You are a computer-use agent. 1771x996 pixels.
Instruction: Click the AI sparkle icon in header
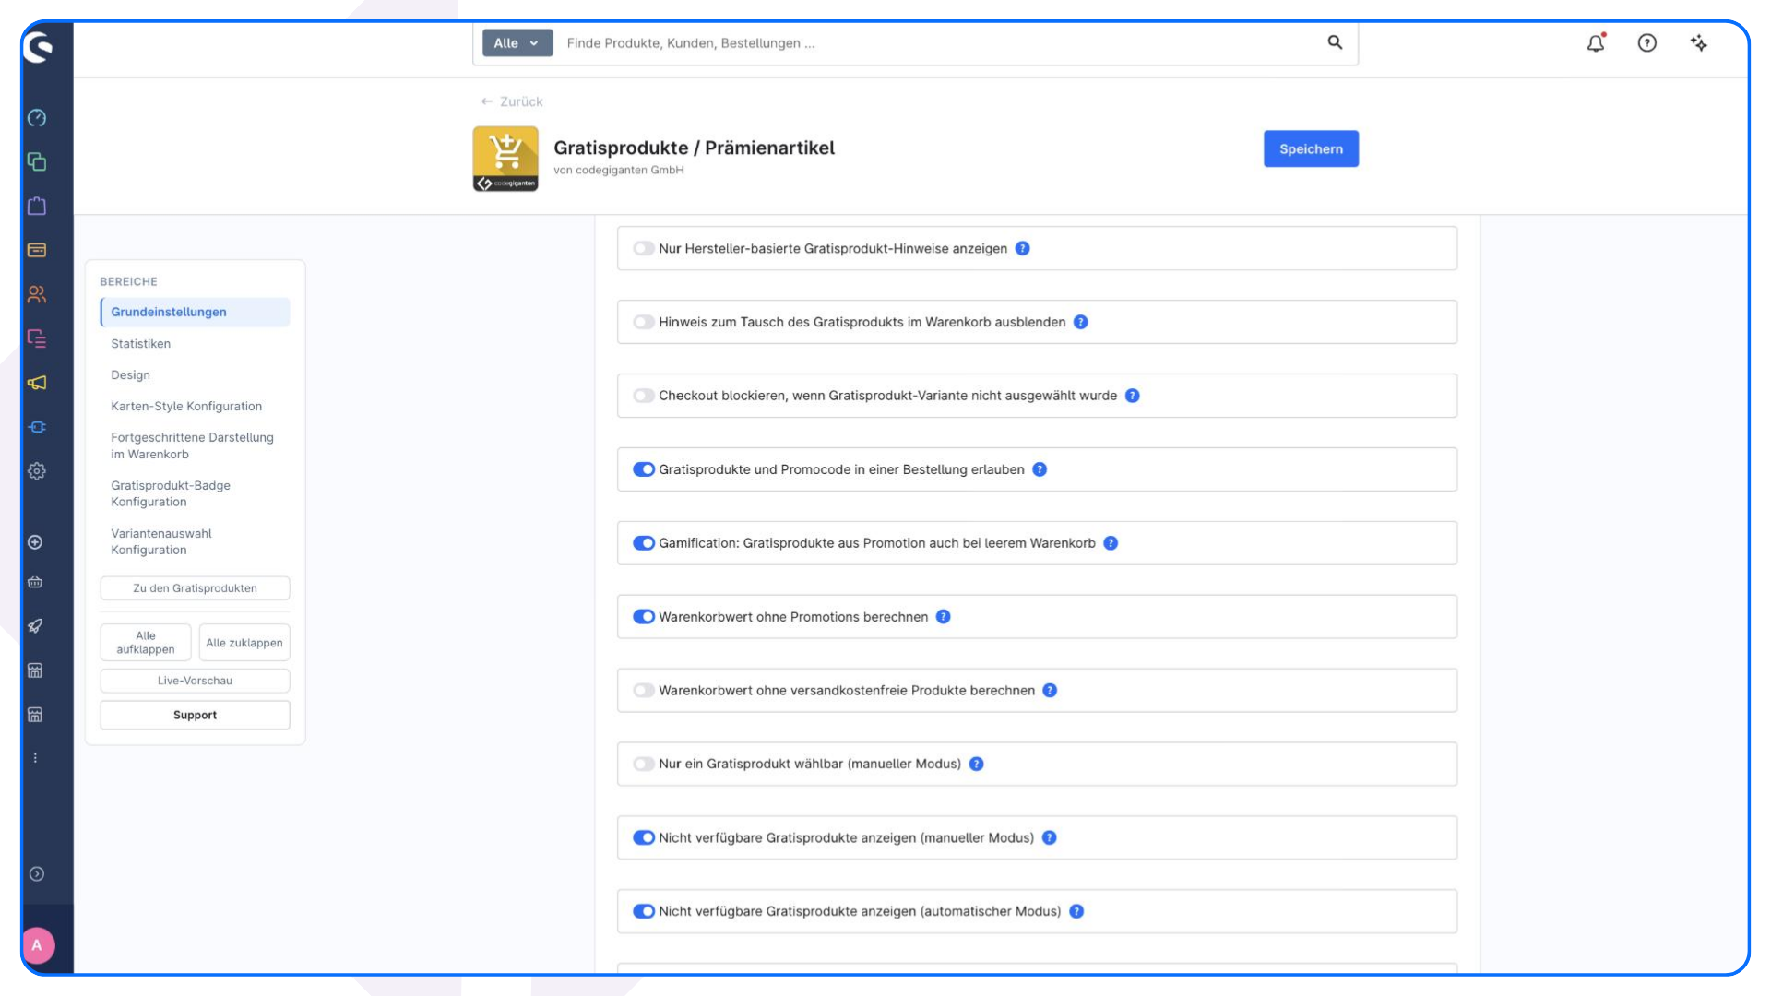tap(1699, 42)
